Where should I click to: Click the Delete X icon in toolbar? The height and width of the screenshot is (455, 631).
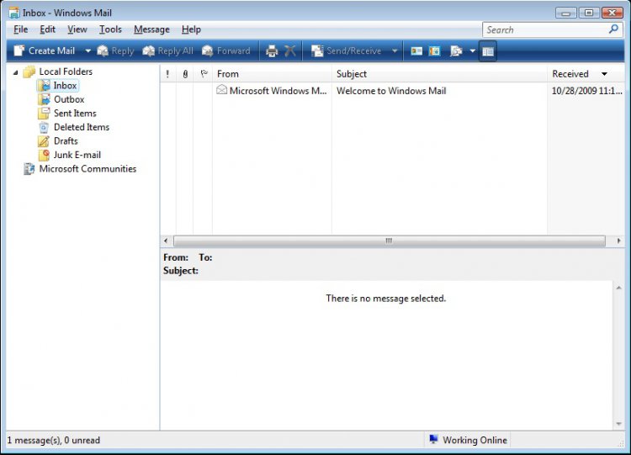point(289,51)
